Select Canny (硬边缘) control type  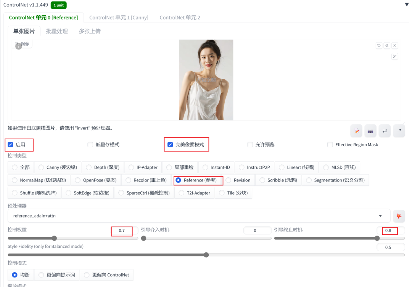58,167
